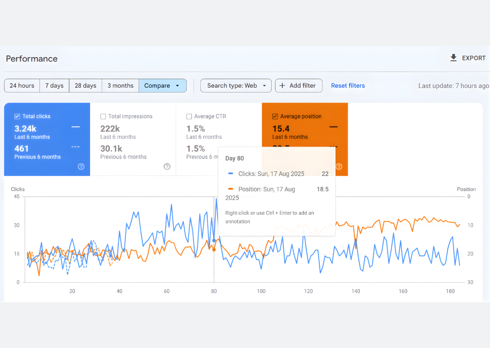Click the plus icon in Add filter
Screen dimensions: 490x348
click(x=282, y=85)
